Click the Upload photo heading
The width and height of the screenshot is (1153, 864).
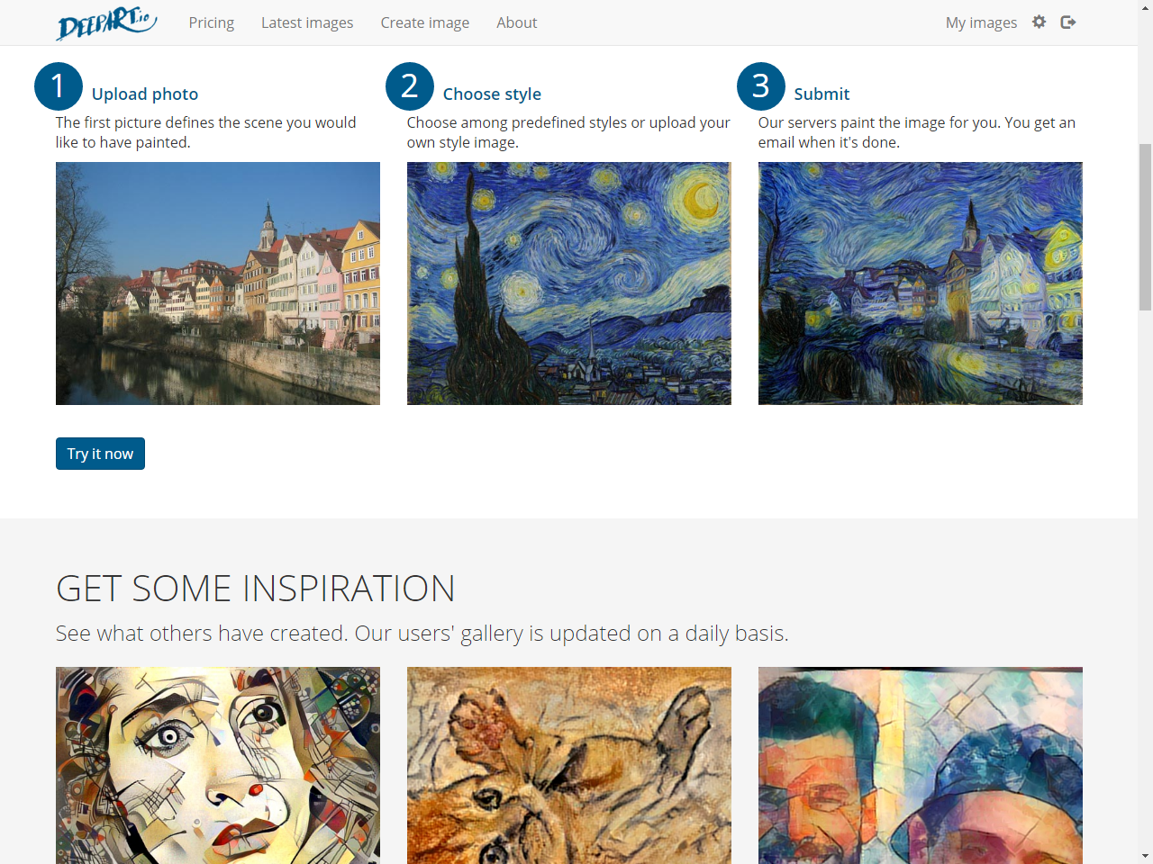145,94
